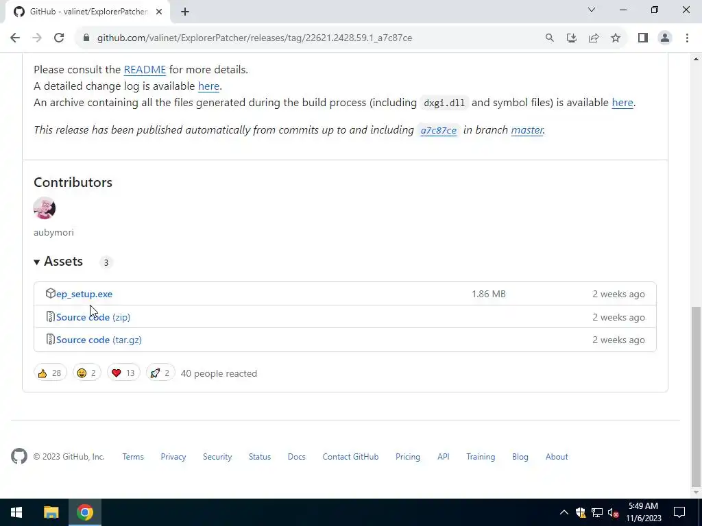The height and width of the screenshot is (526, 702).
Task: Open the zoom magnifier icon in address bar
Action: coord(549,38)
